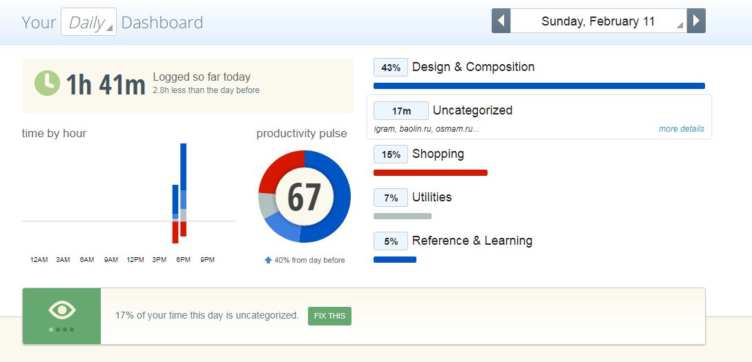
Task: Click the productivity pulse score 67
Action: point(304,197)
